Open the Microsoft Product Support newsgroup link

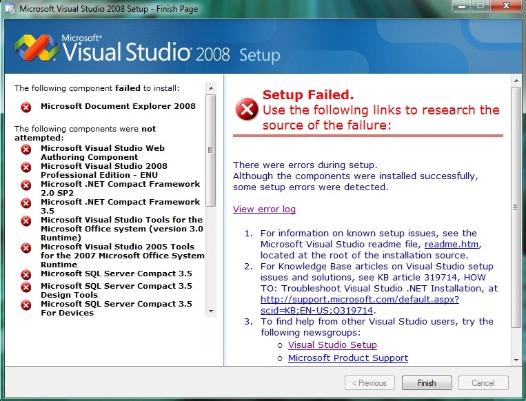tap(347, 358)
